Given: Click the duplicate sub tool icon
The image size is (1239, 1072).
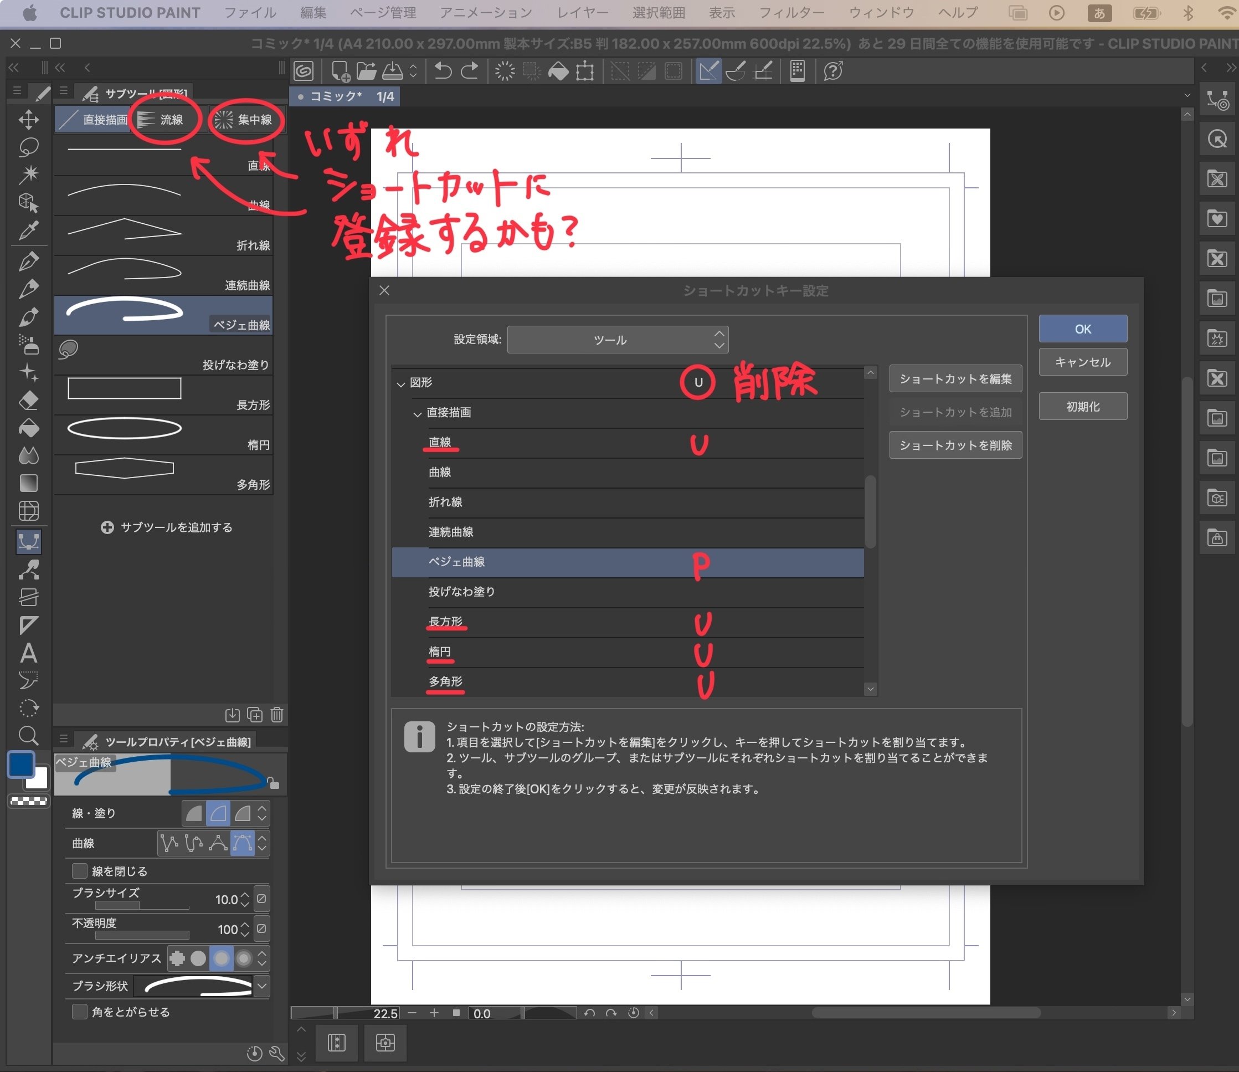Looking at the screenshot, I should tap(255, 714).
